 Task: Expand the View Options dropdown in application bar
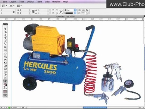click(5, 6)
